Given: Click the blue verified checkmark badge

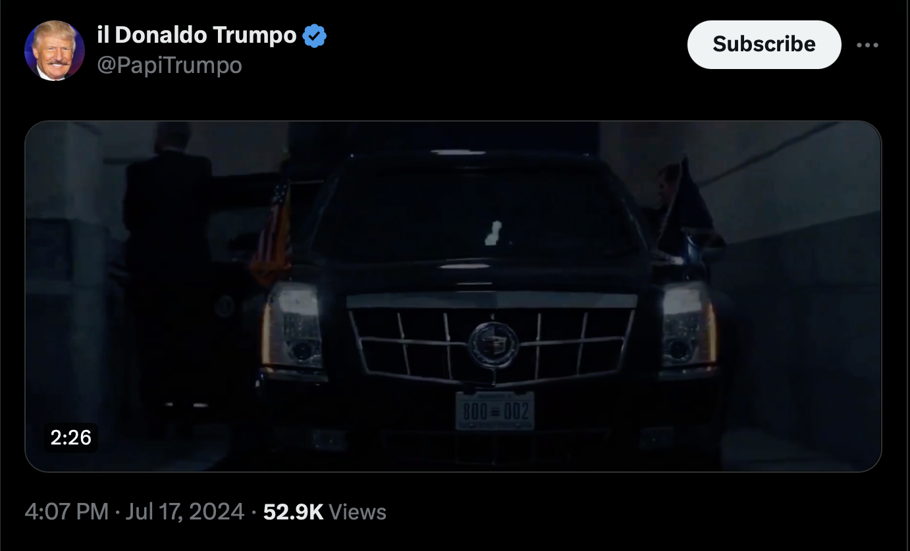Looking at the screenshot, I should 315,36.
